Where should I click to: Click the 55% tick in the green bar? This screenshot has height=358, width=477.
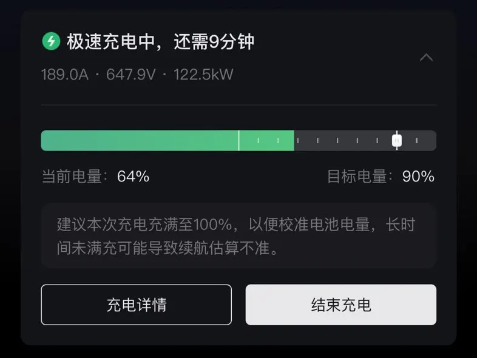258,141
